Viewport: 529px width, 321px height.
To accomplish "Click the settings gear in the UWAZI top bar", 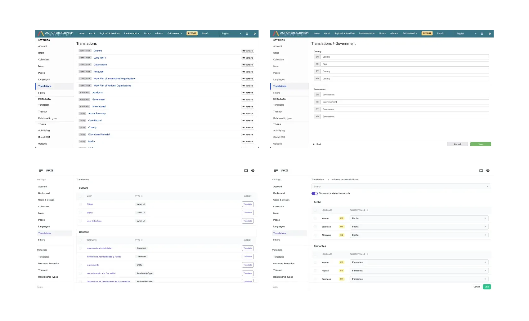I will click(x=253, y=170).
